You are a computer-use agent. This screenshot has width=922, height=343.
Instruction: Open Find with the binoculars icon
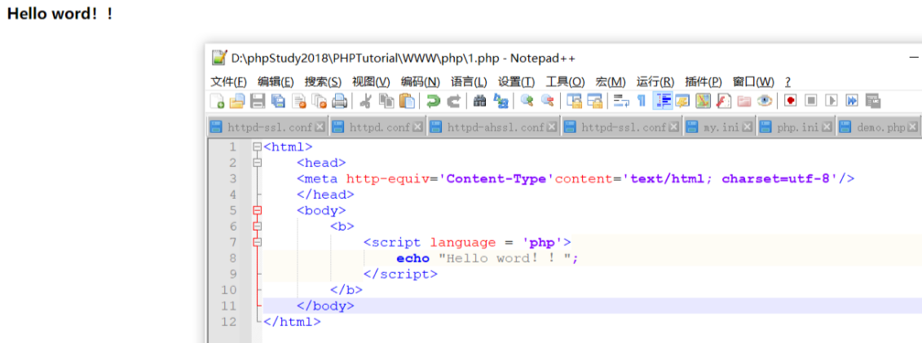point(480,101)
